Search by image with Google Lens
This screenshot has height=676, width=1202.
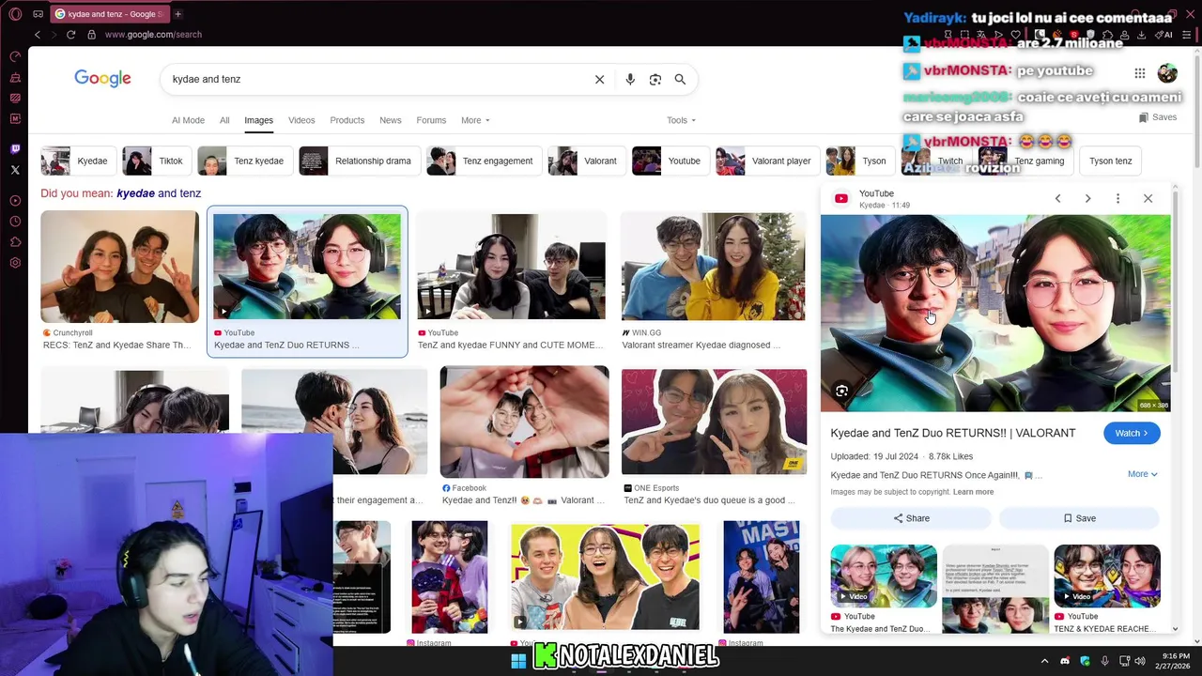655,80
